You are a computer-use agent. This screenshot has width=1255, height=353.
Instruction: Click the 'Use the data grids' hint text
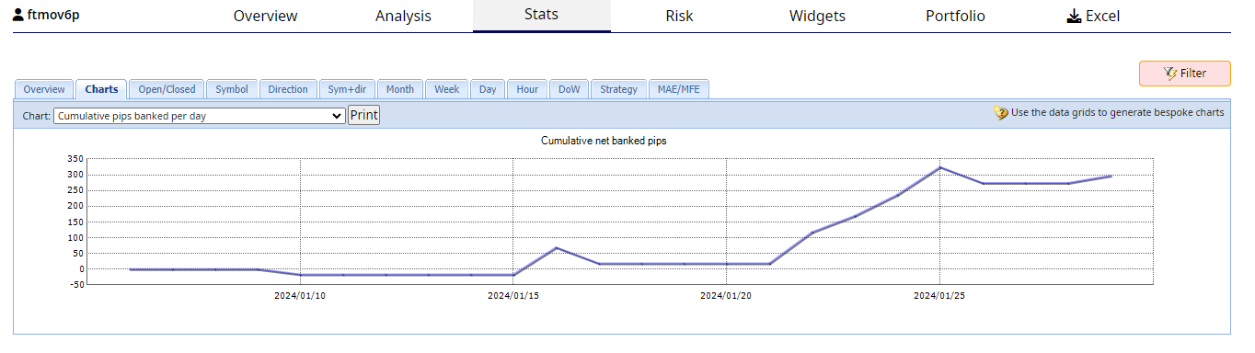pyautogui.click(x=1118, y=113)
